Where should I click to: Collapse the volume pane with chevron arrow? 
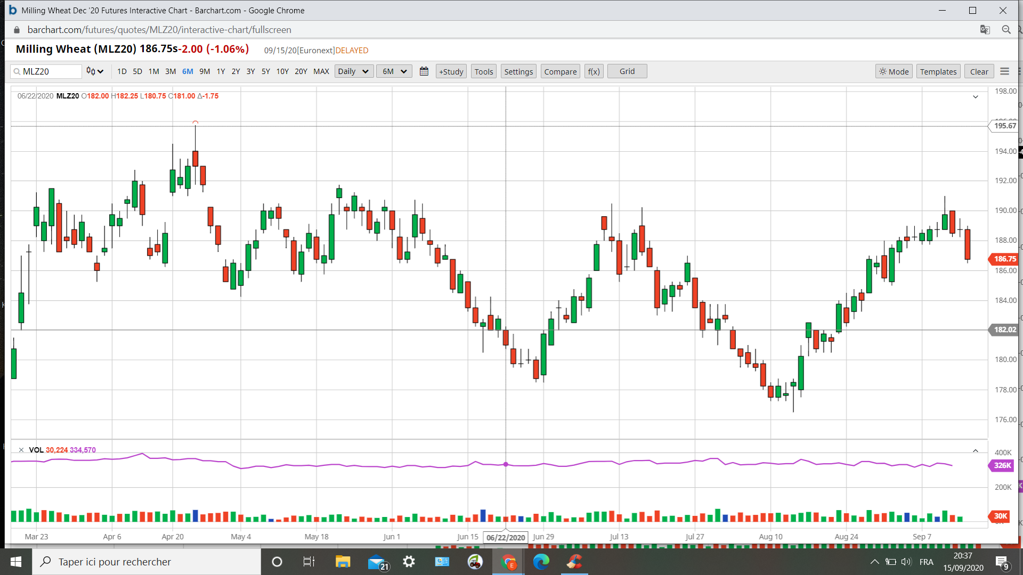coord(975,451)
